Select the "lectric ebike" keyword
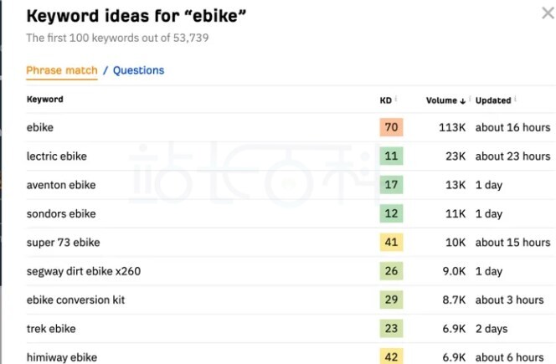The width and height of the screenshot is (556, 364). pyautogui.click(x=57, y=156)
